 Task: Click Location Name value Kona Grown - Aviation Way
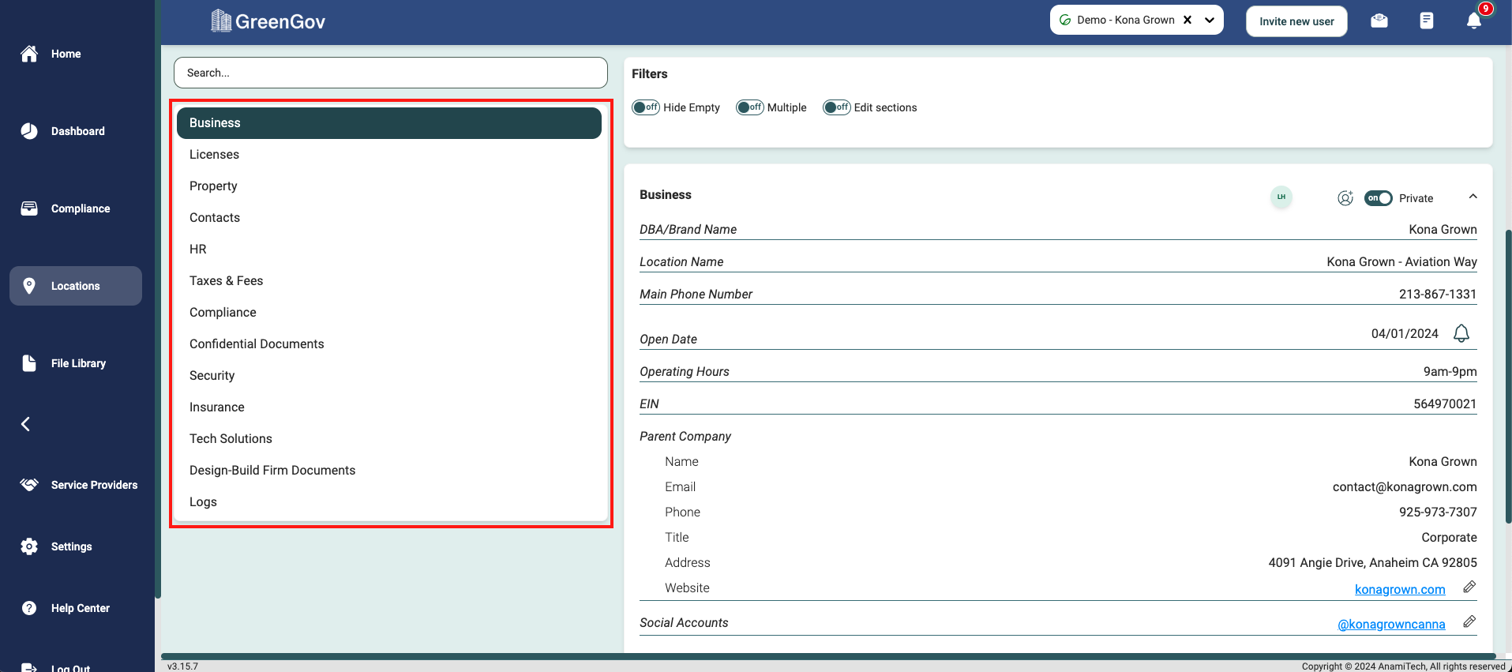[x=1401, y=261]
